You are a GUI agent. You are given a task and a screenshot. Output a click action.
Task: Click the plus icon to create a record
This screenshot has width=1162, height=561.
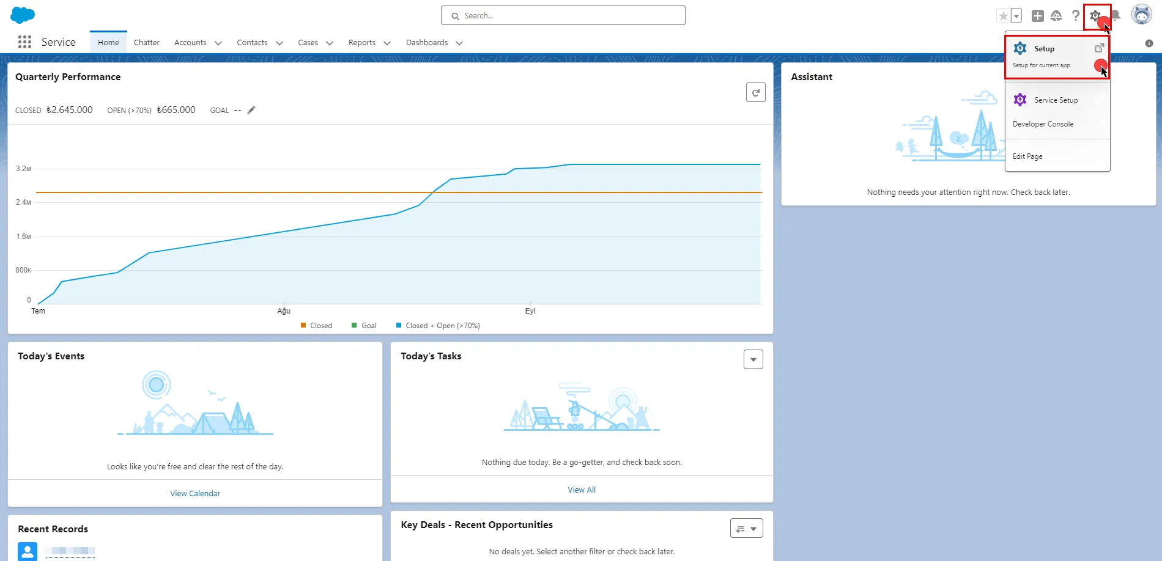pos(1038,15)
